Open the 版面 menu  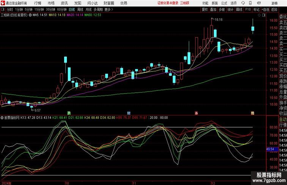[215, 3]
